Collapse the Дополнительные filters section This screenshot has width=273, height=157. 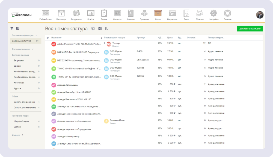coord(33,49)
